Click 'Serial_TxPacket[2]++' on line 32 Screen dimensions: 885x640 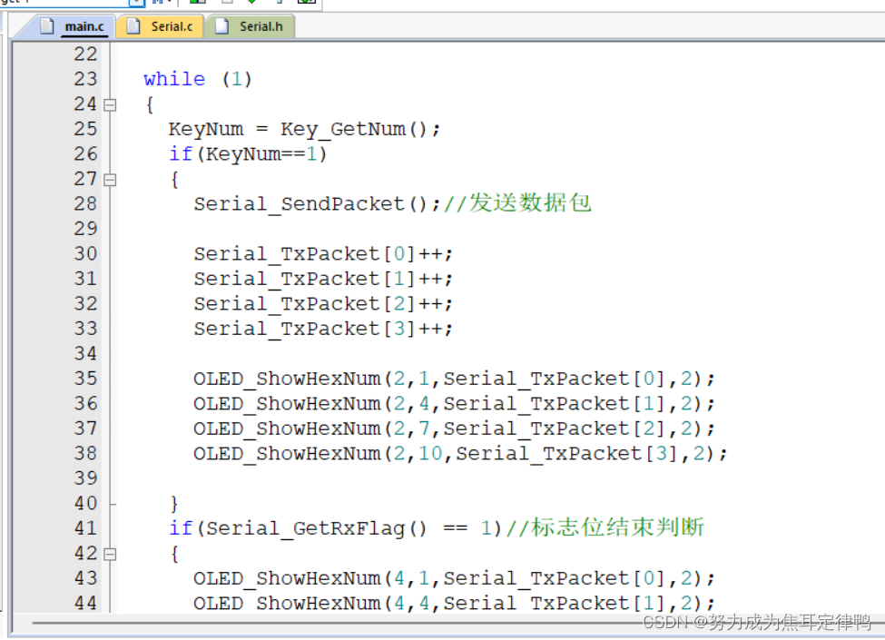[319, 303]
